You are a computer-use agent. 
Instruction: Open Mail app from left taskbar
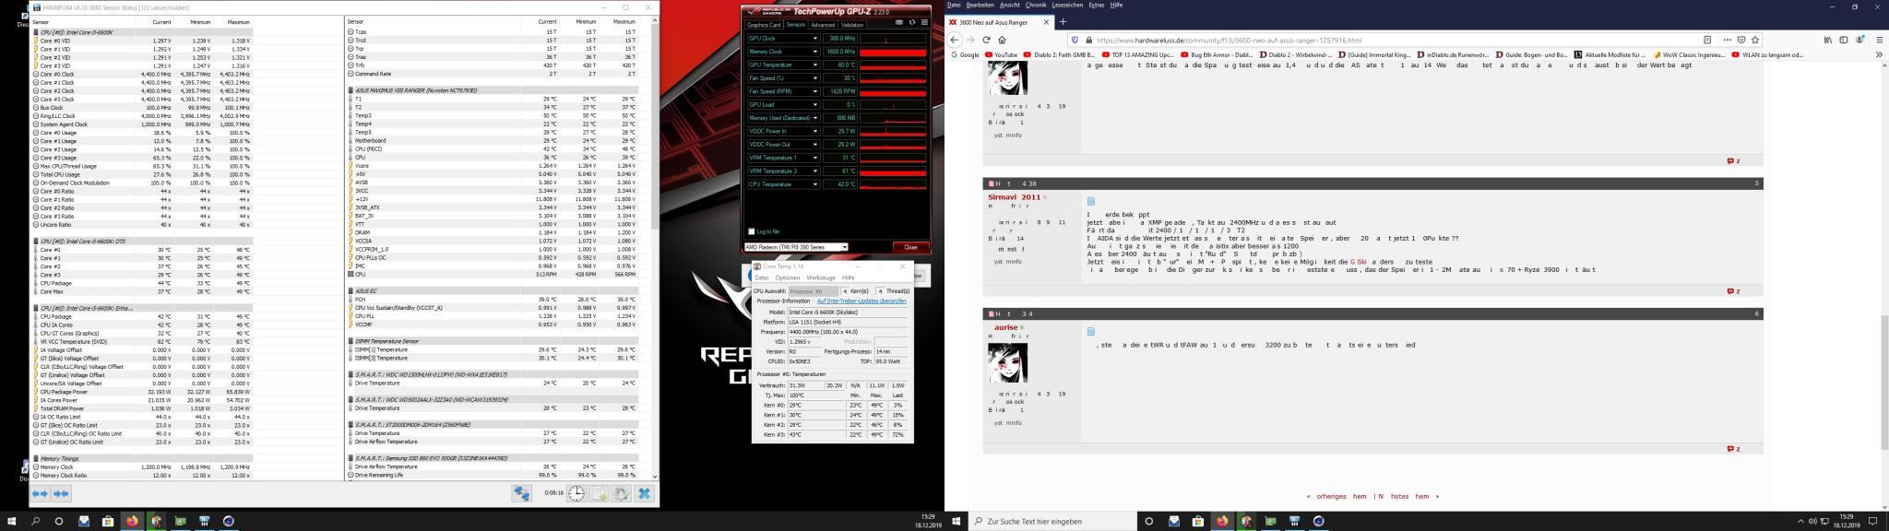point(84,521)
